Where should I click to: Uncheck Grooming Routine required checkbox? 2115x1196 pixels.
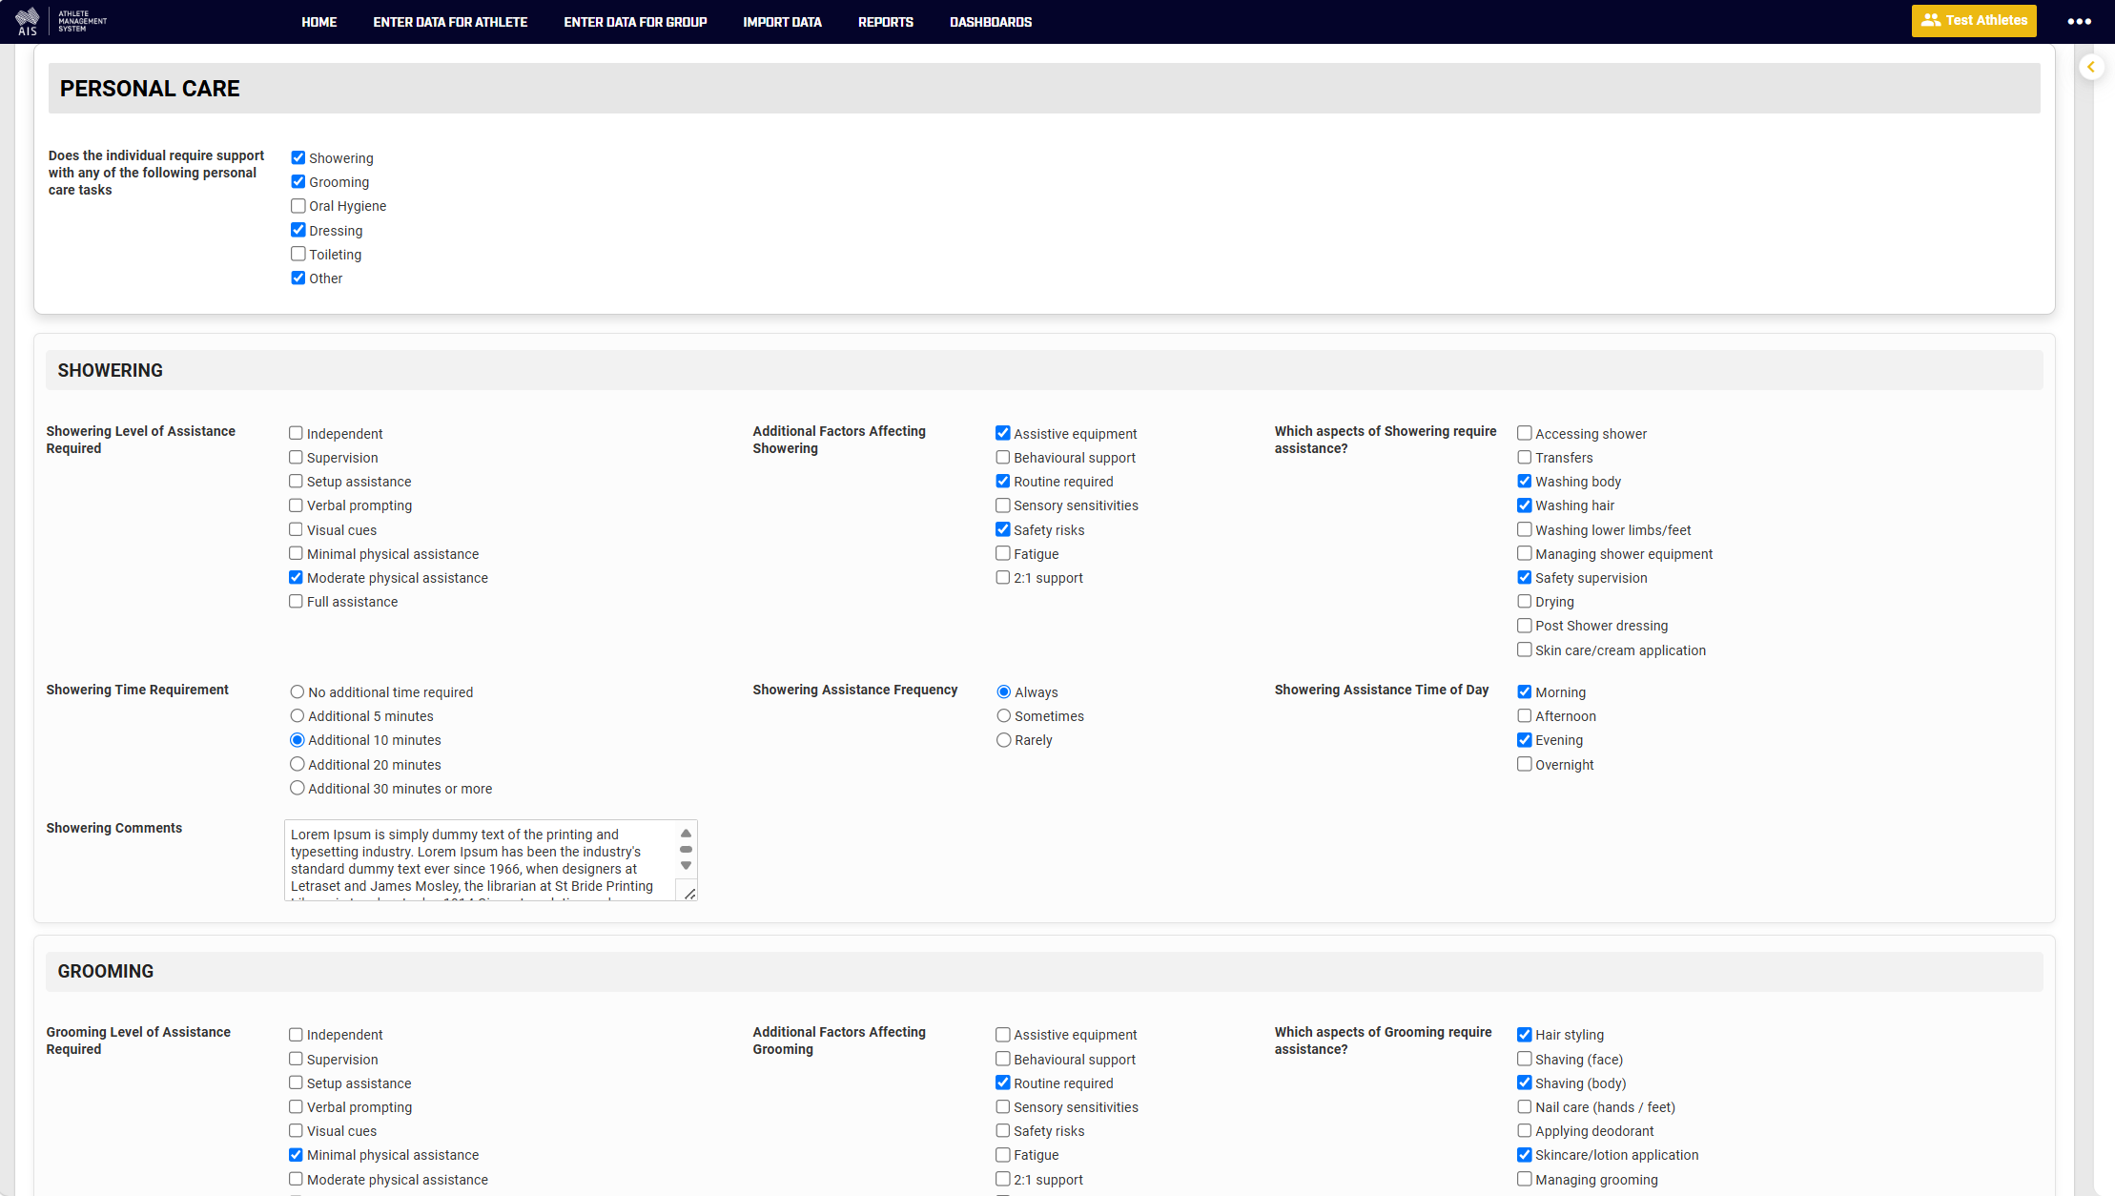pyautogui.click(x=1003, y=1083)
